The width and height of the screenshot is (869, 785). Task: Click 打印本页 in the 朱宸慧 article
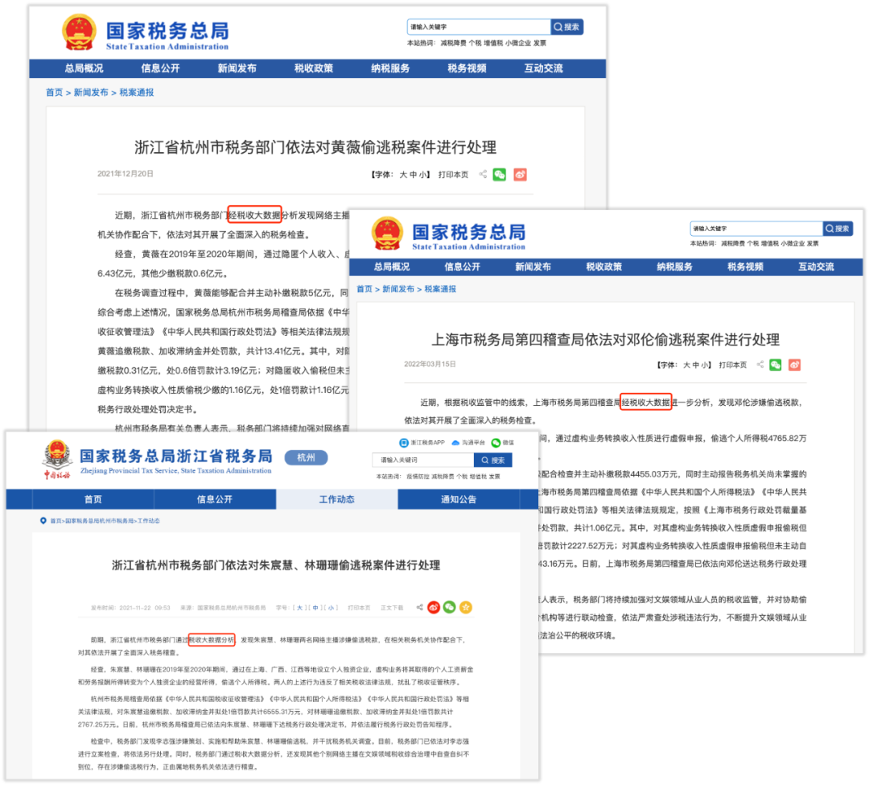tap(359, 608)
